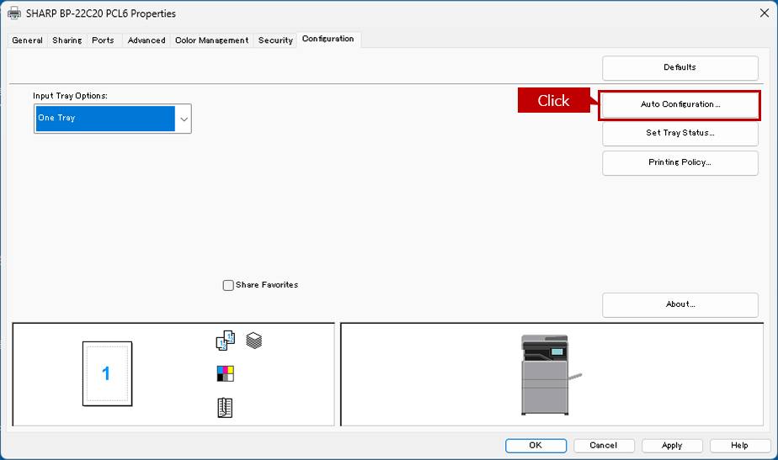
Task: Switch to the Sharing tab
Action: coord(67,40)
